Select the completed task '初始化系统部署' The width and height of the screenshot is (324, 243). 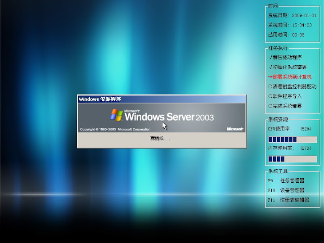pyautogui.click(x=288, y=67)
